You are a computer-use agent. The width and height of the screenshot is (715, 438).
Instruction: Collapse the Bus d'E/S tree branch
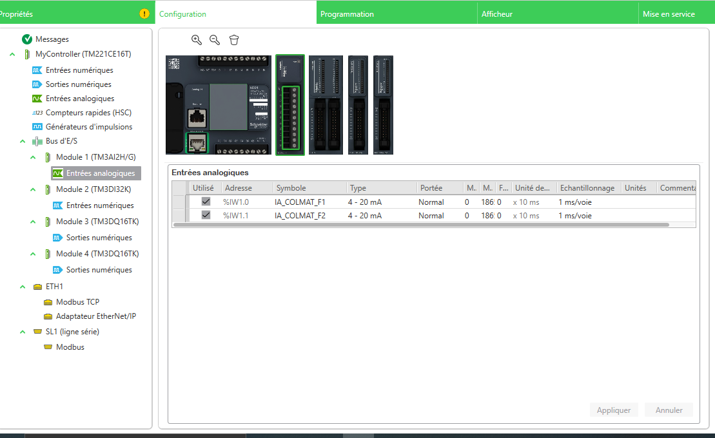(x=23, y=141)
